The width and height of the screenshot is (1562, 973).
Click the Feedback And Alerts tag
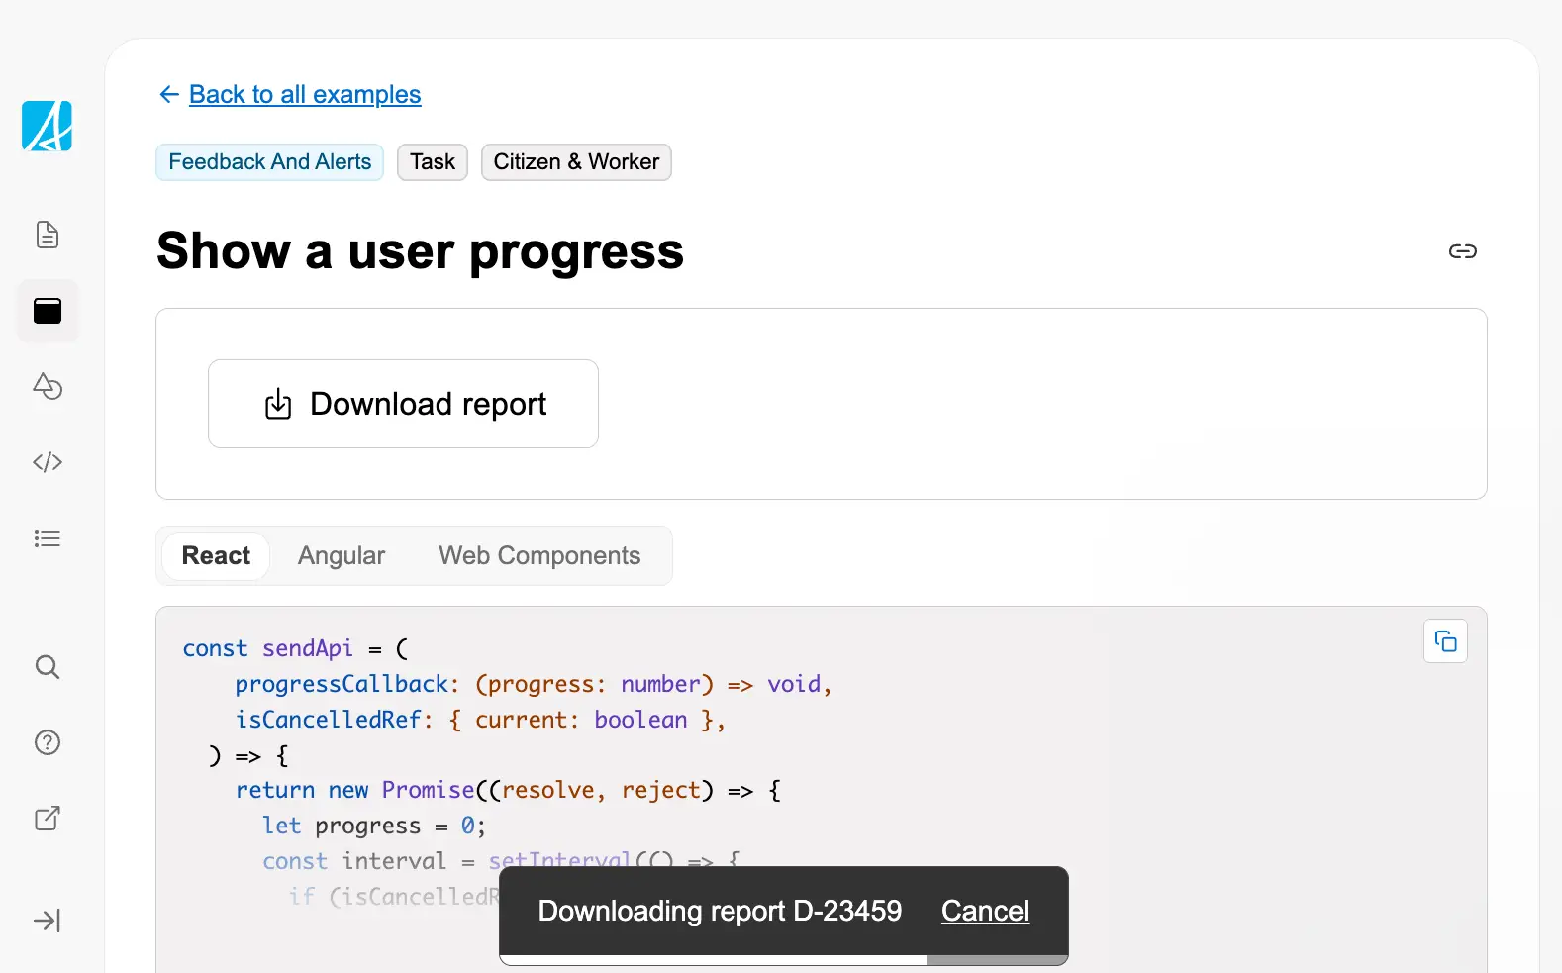click(269, 162)
